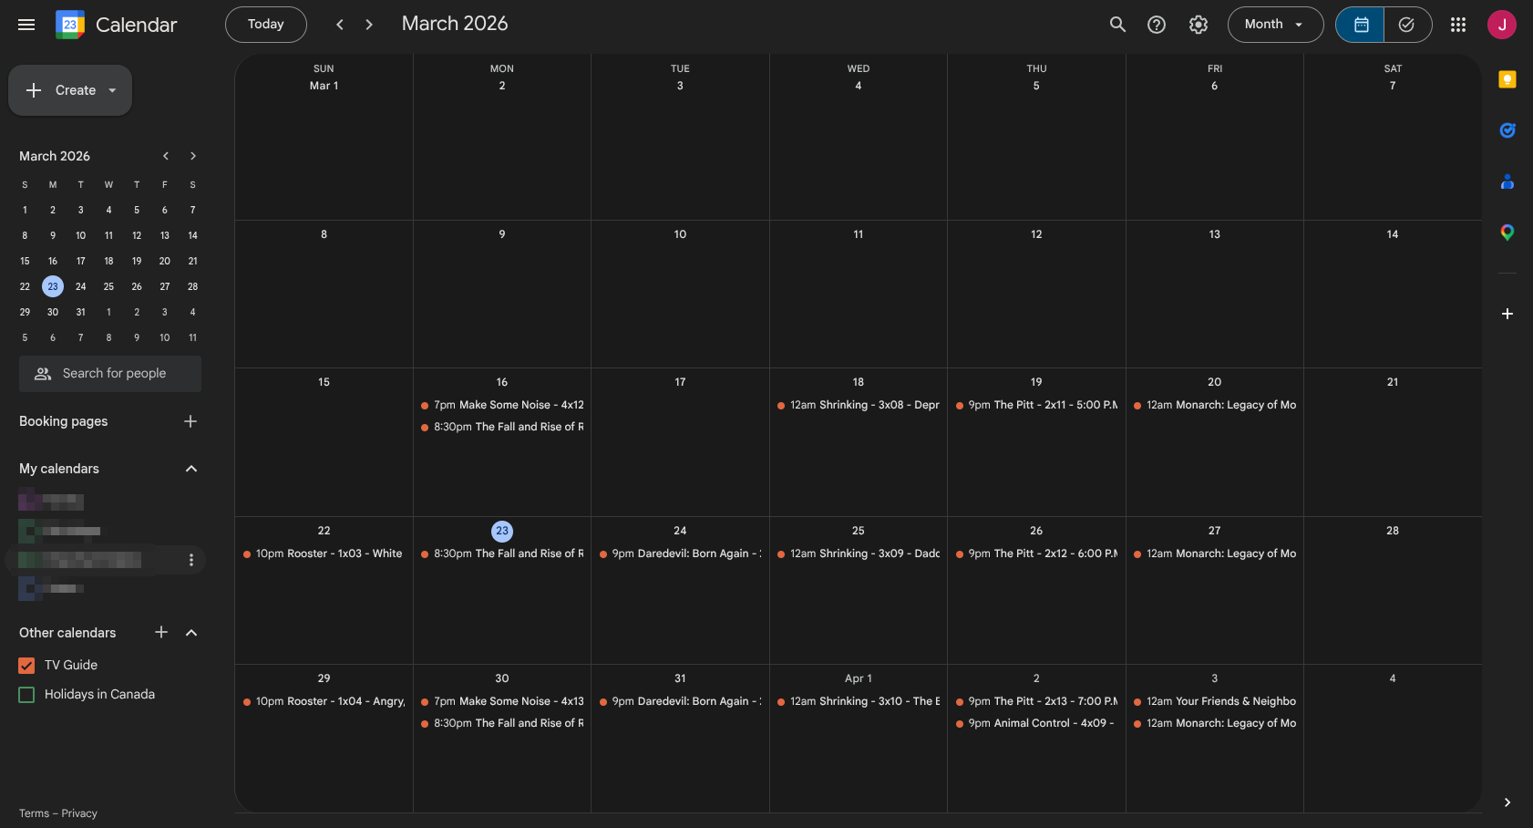Viewport: 1533px width, 828px height.
Task: Open the Month view dropdown
Action: 1275,25
